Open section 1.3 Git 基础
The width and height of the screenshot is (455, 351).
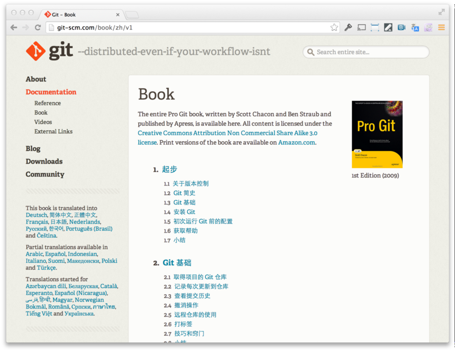pos(184,203)
